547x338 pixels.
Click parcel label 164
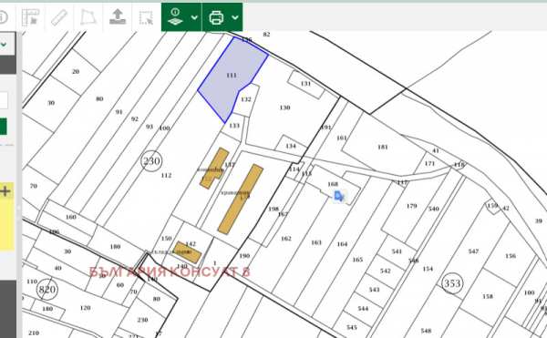coord(342,244)
